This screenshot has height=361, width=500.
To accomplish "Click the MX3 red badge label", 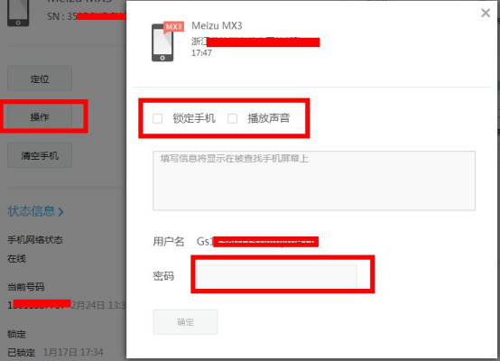I will point(174,26).
